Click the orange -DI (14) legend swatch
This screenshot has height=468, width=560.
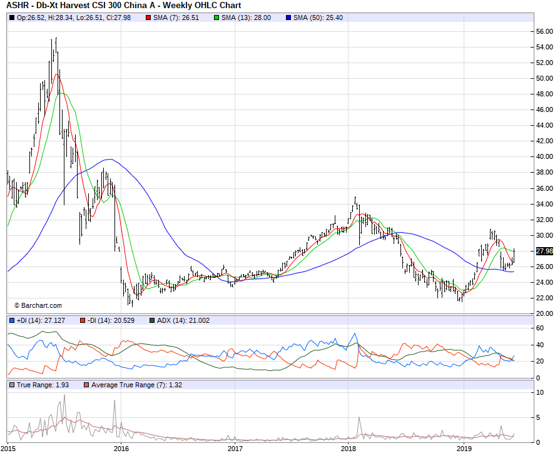coord(83,320)
